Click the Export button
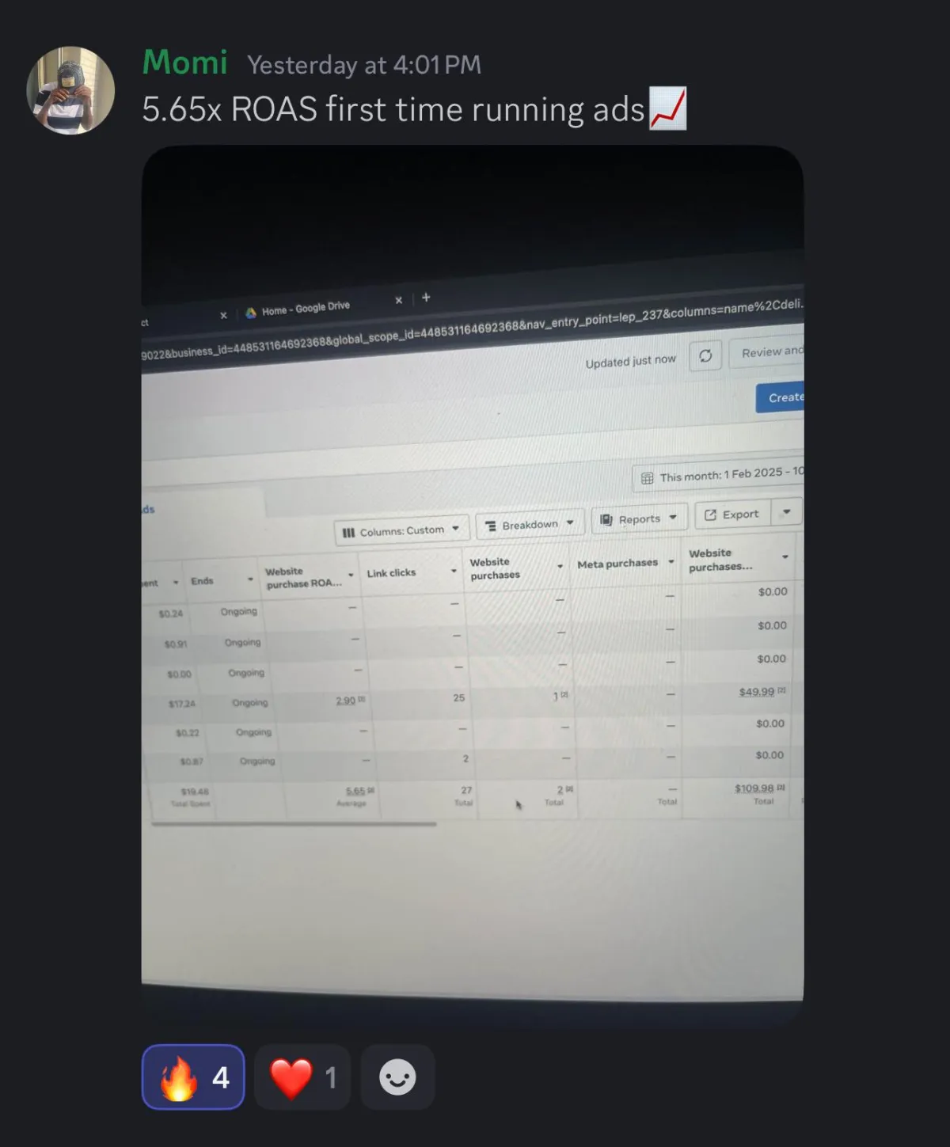 coord(732,515)
